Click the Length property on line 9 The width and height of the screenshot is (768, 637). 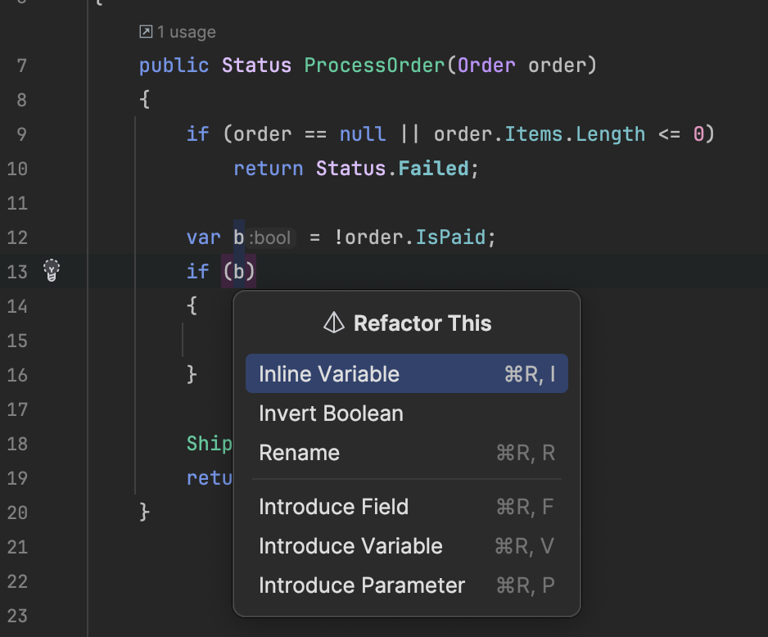610,134
